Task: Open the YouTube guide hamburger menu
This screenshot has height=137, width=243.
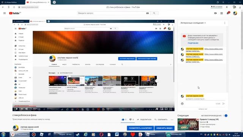Action: coord(5,13)
